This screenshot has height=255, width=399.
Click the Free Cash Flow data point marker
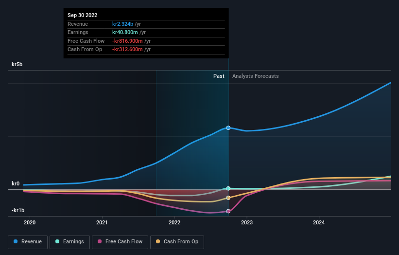click(228, 211)
